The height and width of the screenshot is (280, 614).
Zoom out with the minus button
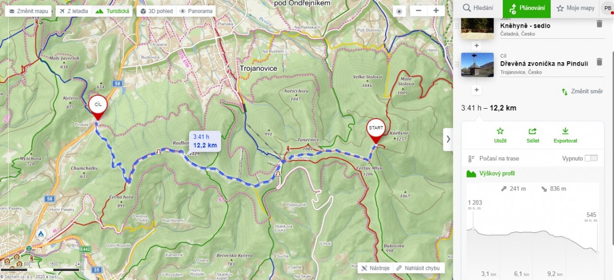(419, 11)
